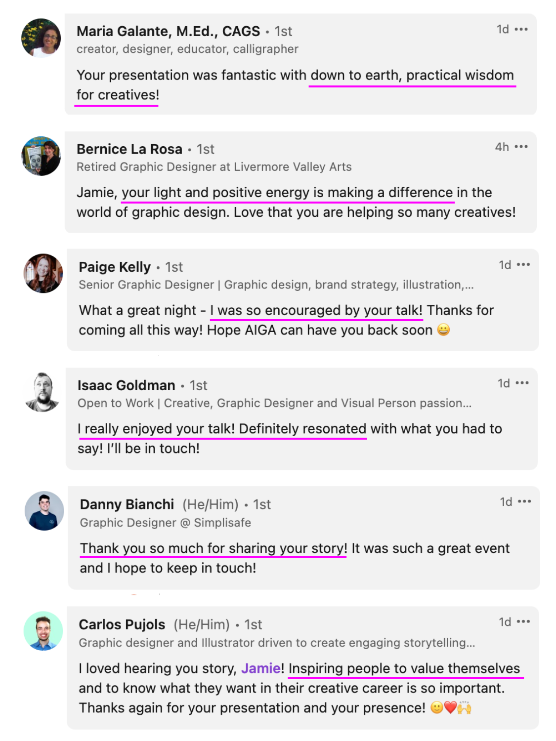
Task: Click Maria Galante's profile picture
Action: point(41,38)
